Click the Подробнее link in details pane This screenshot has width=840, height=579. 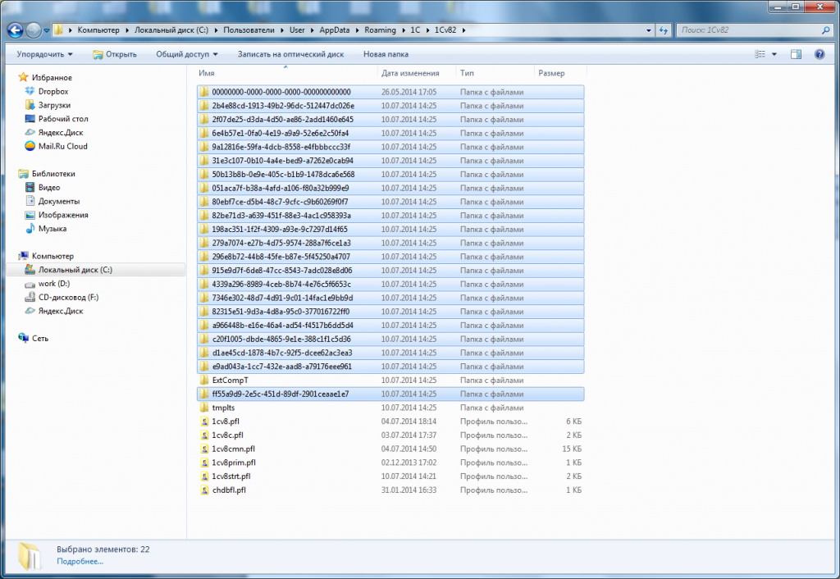(80, 561)
